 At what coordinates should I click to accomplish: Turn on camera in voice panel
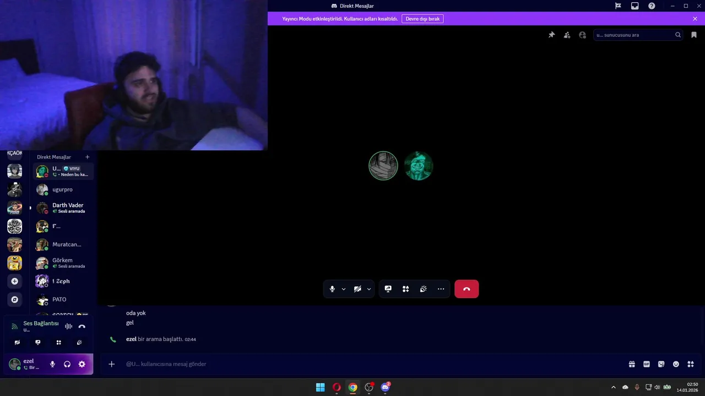click(17, 342)
